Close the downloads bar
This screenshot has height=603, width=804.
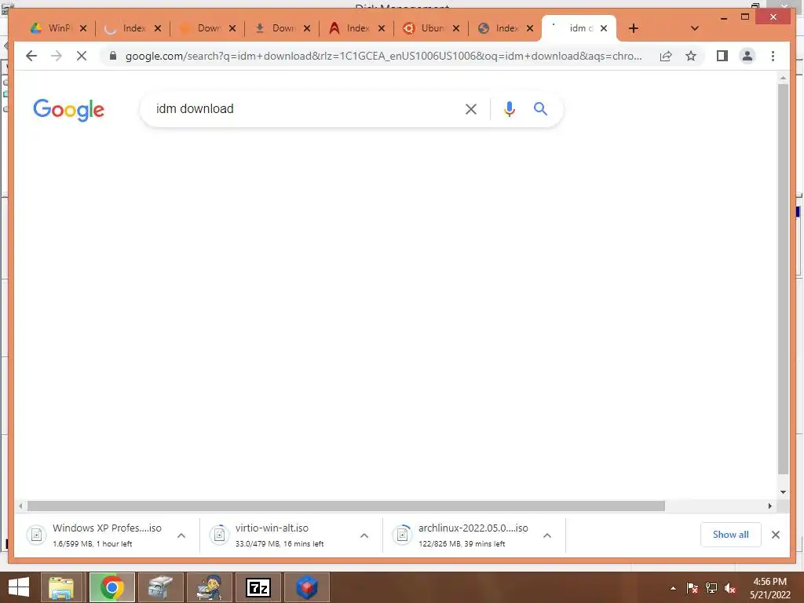(775, 534)
